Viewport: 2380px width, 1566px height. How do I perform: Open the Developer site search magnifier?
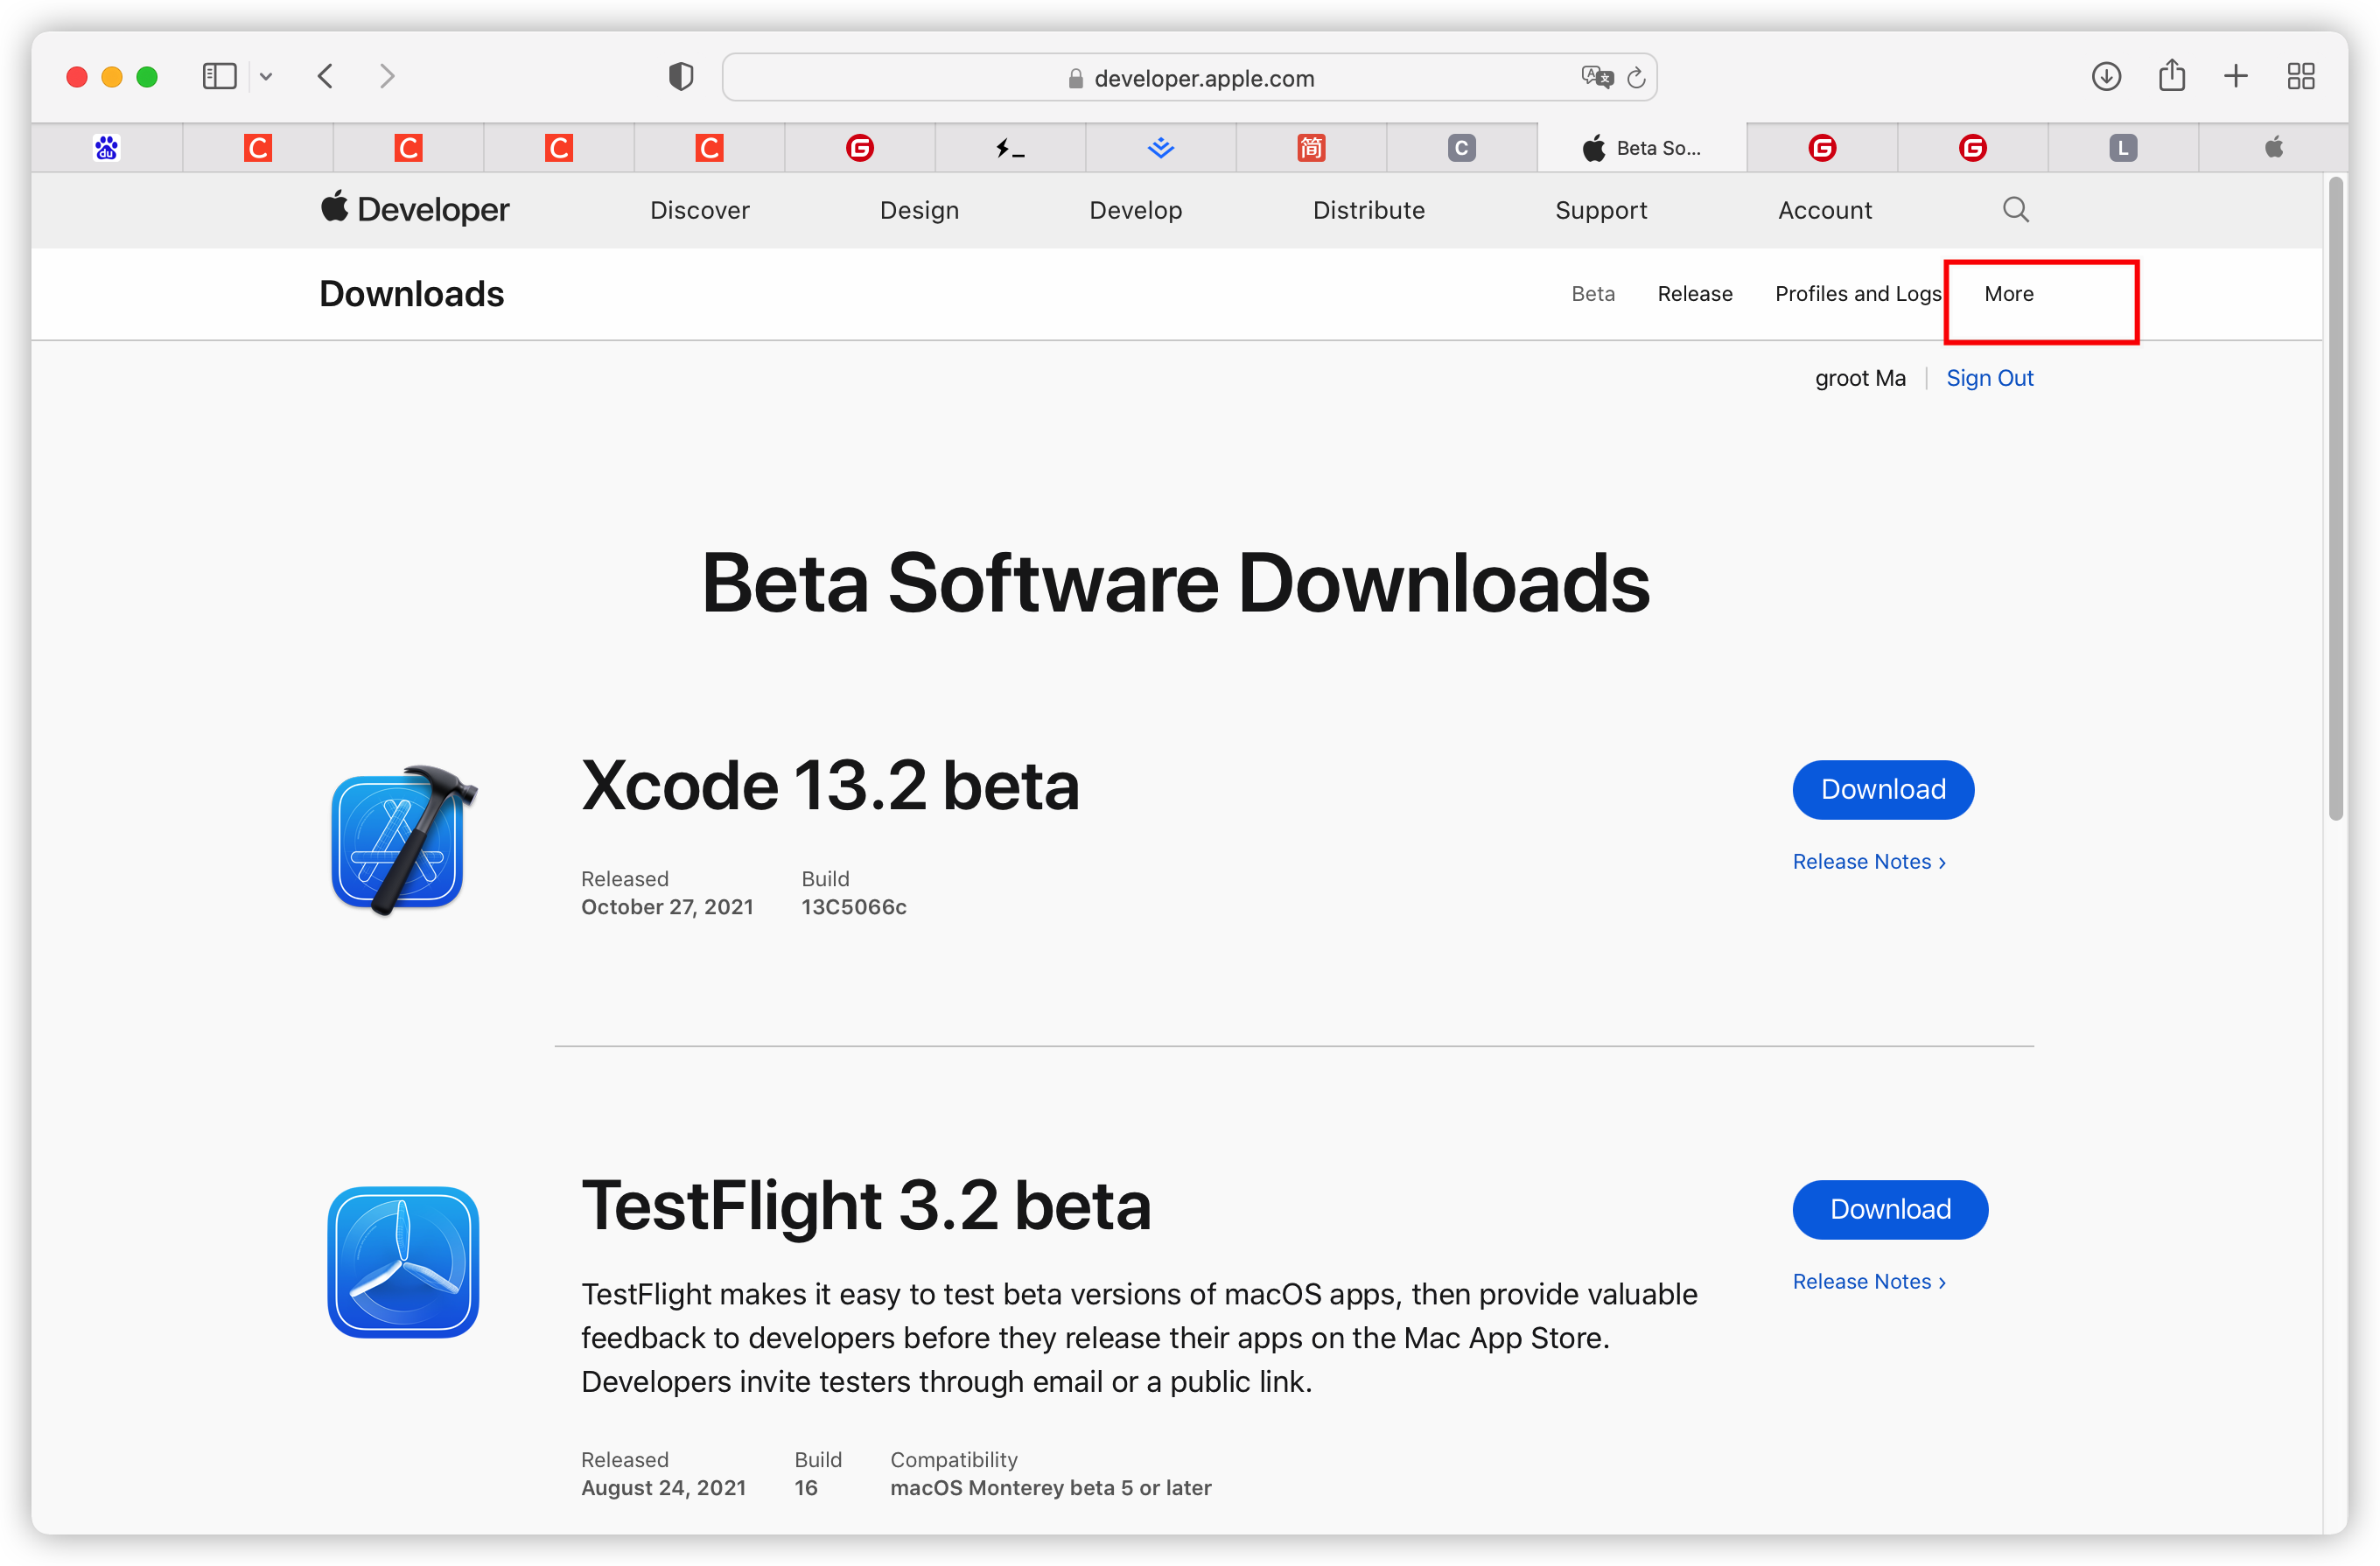[2015, 209]
